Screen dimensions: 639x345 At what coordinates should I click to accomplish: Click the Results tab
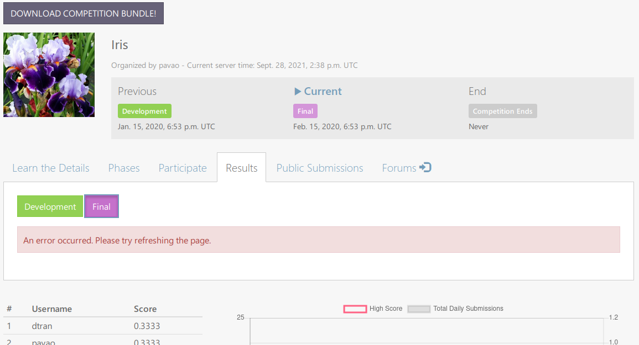[241, 167]
